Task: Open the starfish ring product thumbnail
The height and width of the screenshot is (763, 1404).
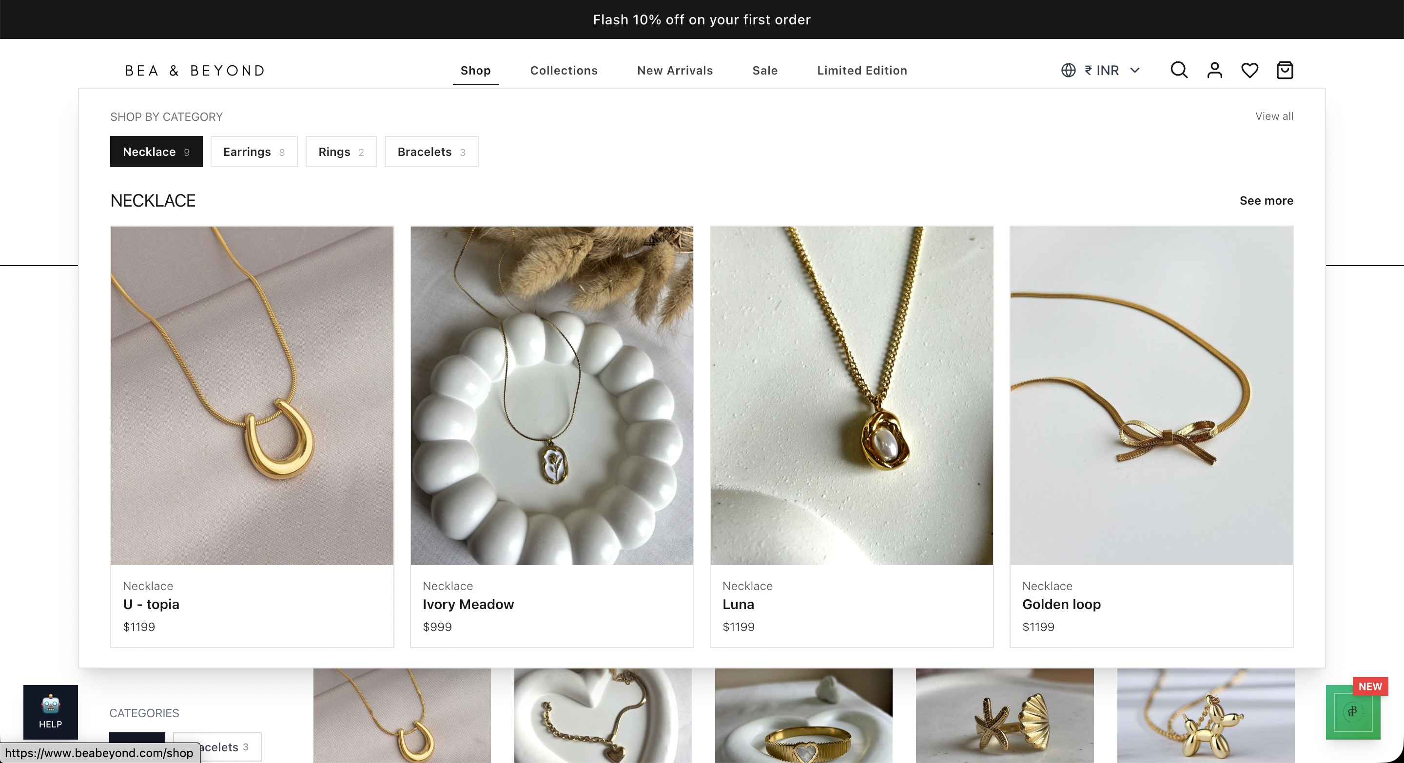Action: (x=1004, y=716)
